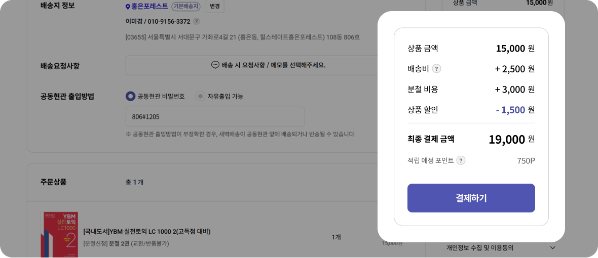Click the 상품 할인 value - 1,500 원
Screen dimensions: 598x258
515,110
